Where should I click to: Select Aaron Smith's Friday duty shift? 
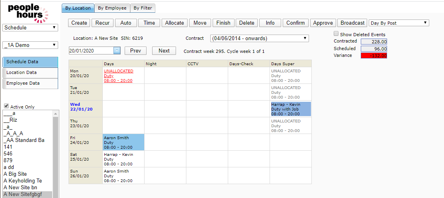(123, 142)
